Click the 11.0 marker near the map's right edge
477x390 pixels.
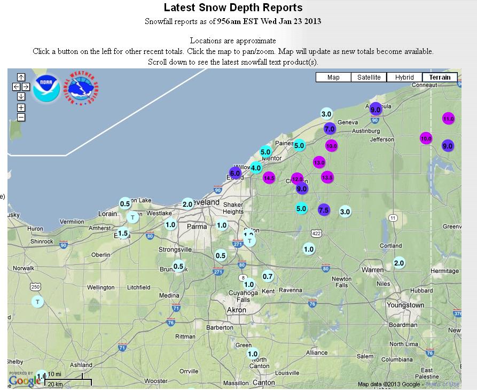click(449, 118)
